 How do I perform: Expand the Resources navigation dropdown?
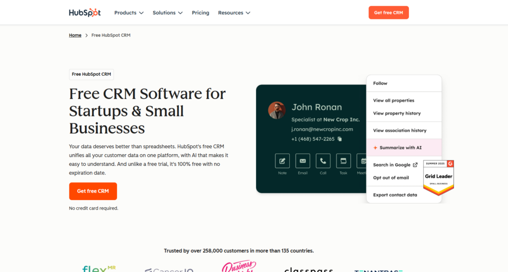pyautogui.click(x=234, y=13)
